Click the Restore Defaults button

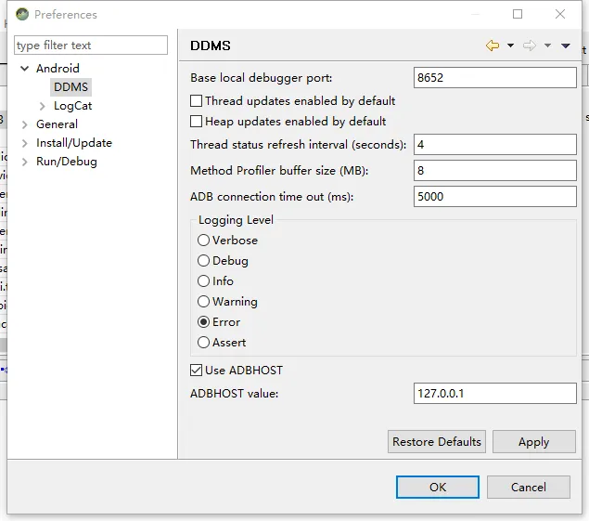click(x=436, y=441)
